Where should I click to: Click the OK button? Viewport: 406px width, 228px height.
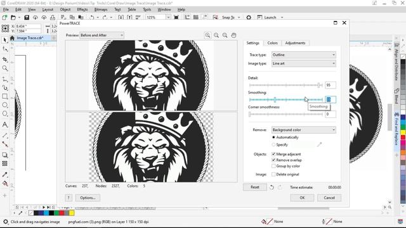[302, 198]
